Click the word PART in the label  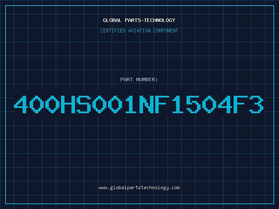[x=127, y=79]
